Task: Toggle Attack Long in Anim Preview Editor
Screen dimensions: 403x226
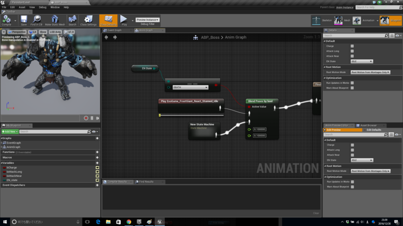Action: (352, 150)
